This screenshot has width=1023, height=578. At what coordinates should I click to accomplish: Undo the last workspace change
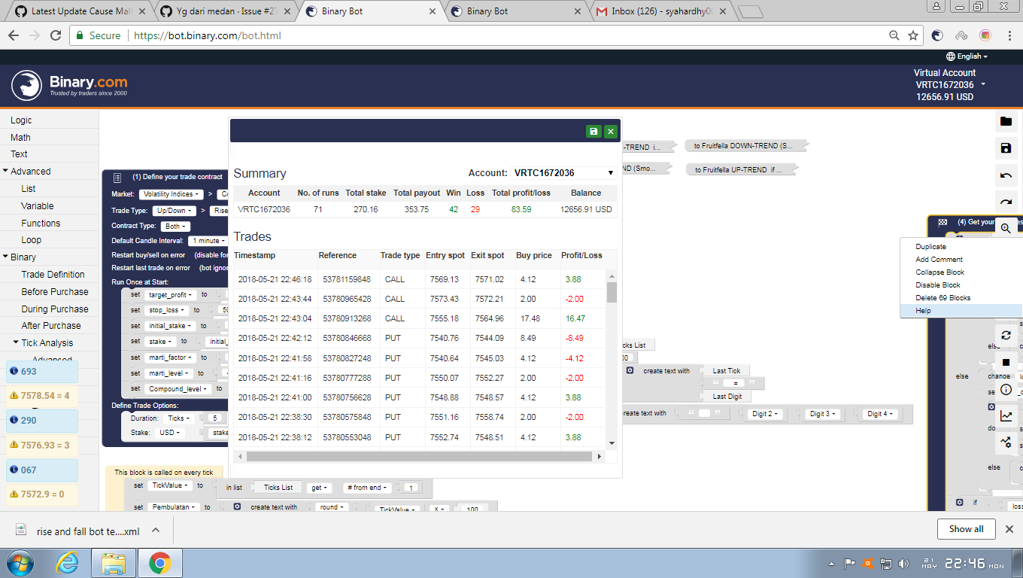(x=1006, y=175)
